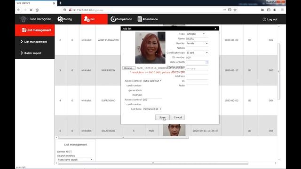Click birth date 1980-01-17 cell

point(231,70)
